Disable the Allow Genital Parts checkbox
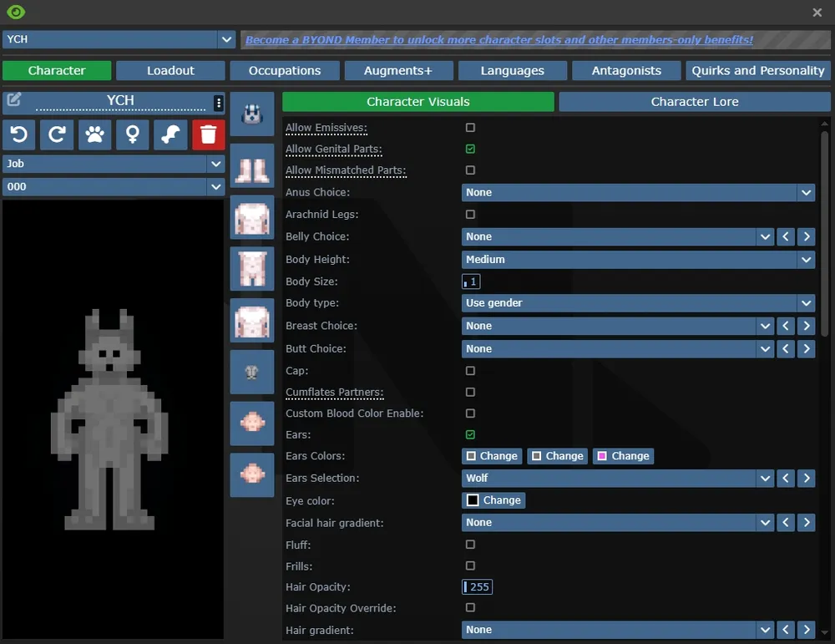835x644 pixels. (x=470, y=149)
